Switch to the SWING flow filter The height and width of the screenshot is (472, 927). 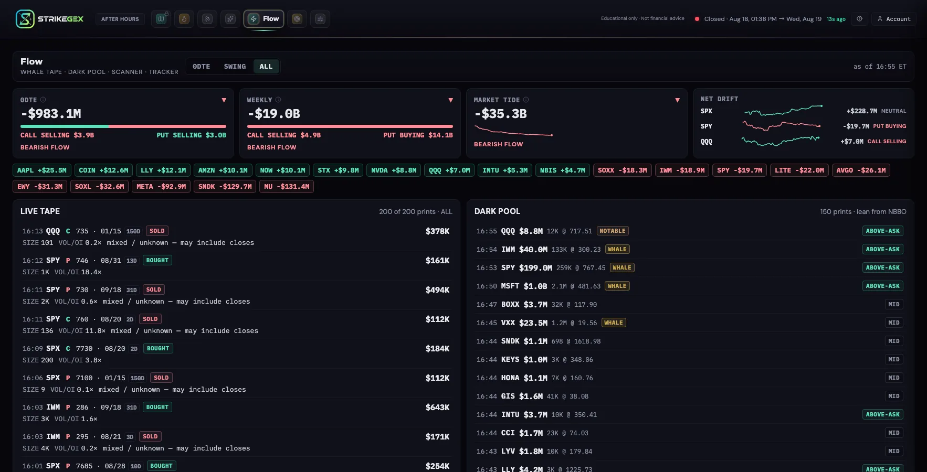coord(235,67)
